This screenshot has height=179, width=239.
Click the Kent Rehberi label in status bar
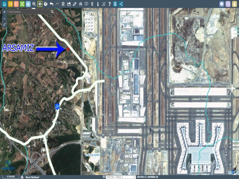click(32, 177)
